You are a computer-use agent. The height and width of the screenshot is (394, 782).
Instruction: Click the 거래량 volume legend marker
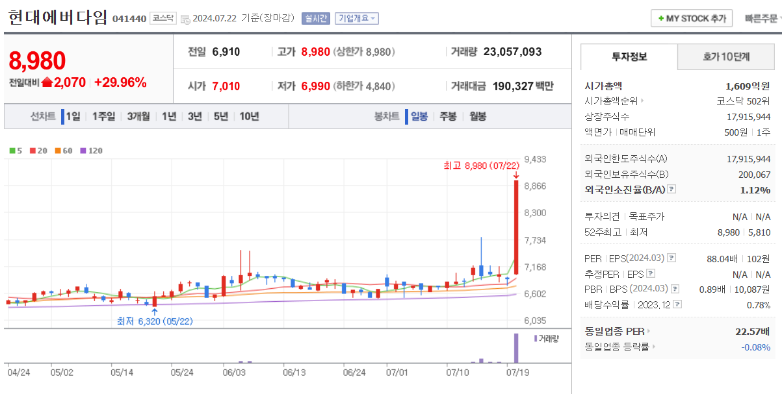[536, 338]
